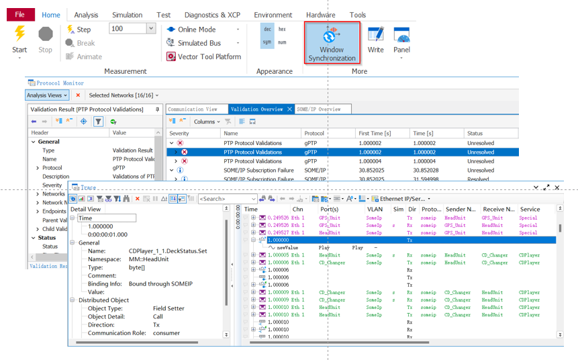Open the Trace Search dropdown
This screenshot has height=360, width=578.
click(x=253, y=199)
